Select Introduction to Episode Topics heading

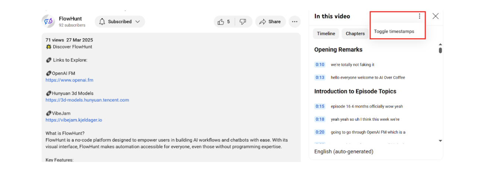click(x=355, y=91)
